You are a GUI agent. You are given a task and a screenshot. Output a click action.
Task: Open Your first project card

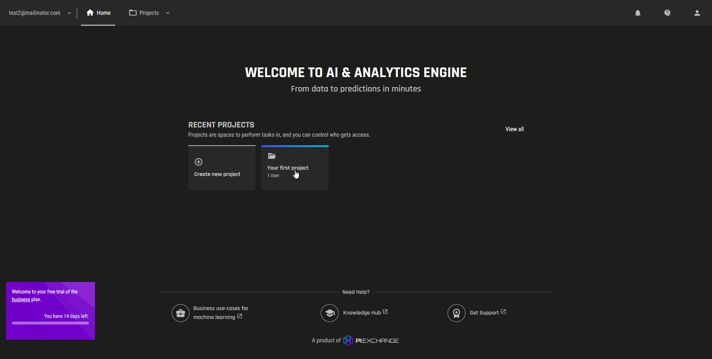point(295,168)
